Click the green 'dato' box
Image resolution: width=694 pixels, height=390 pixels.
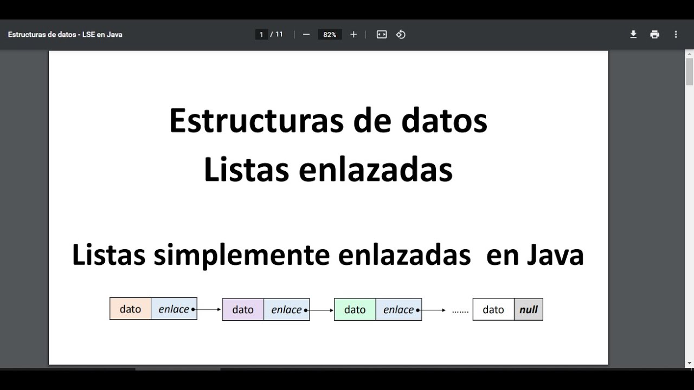[x=355, y=309]
